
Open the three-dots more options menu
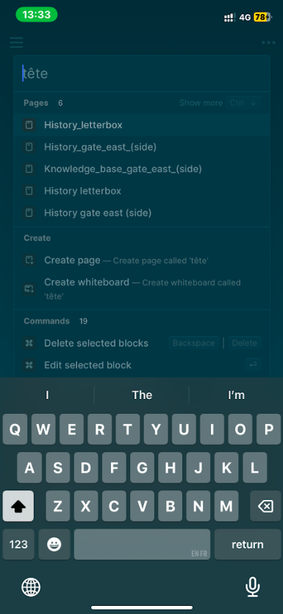click(268, 43)
